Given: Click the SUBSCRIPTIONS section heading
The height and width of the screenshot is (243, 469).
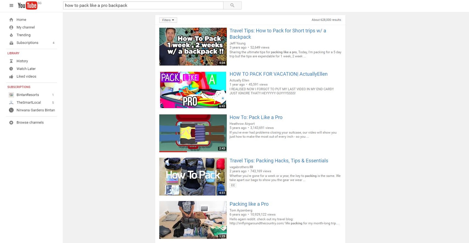Looking at the screenshot, I should [x=19, y=87].
